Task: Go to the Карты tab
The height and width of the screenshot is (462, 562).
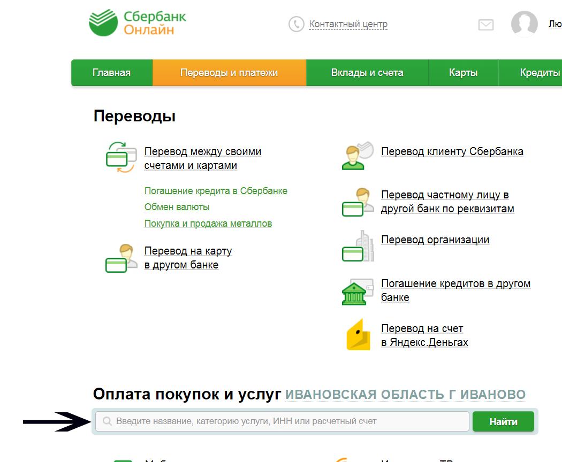Action: click(x=464, y=73)
